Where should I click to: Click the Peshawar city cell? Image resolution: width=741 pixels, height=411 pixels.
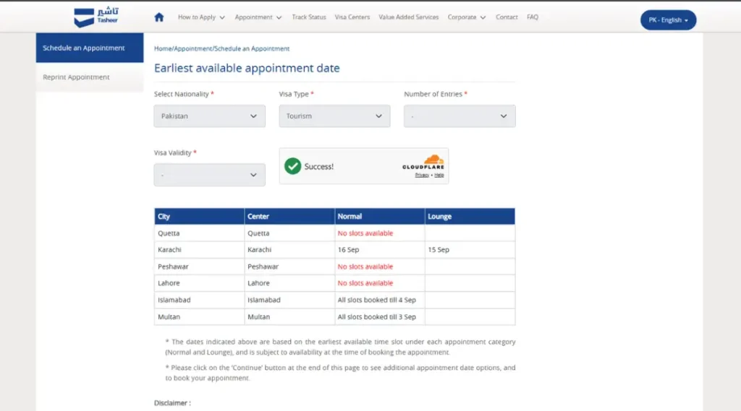coord(200,267)
